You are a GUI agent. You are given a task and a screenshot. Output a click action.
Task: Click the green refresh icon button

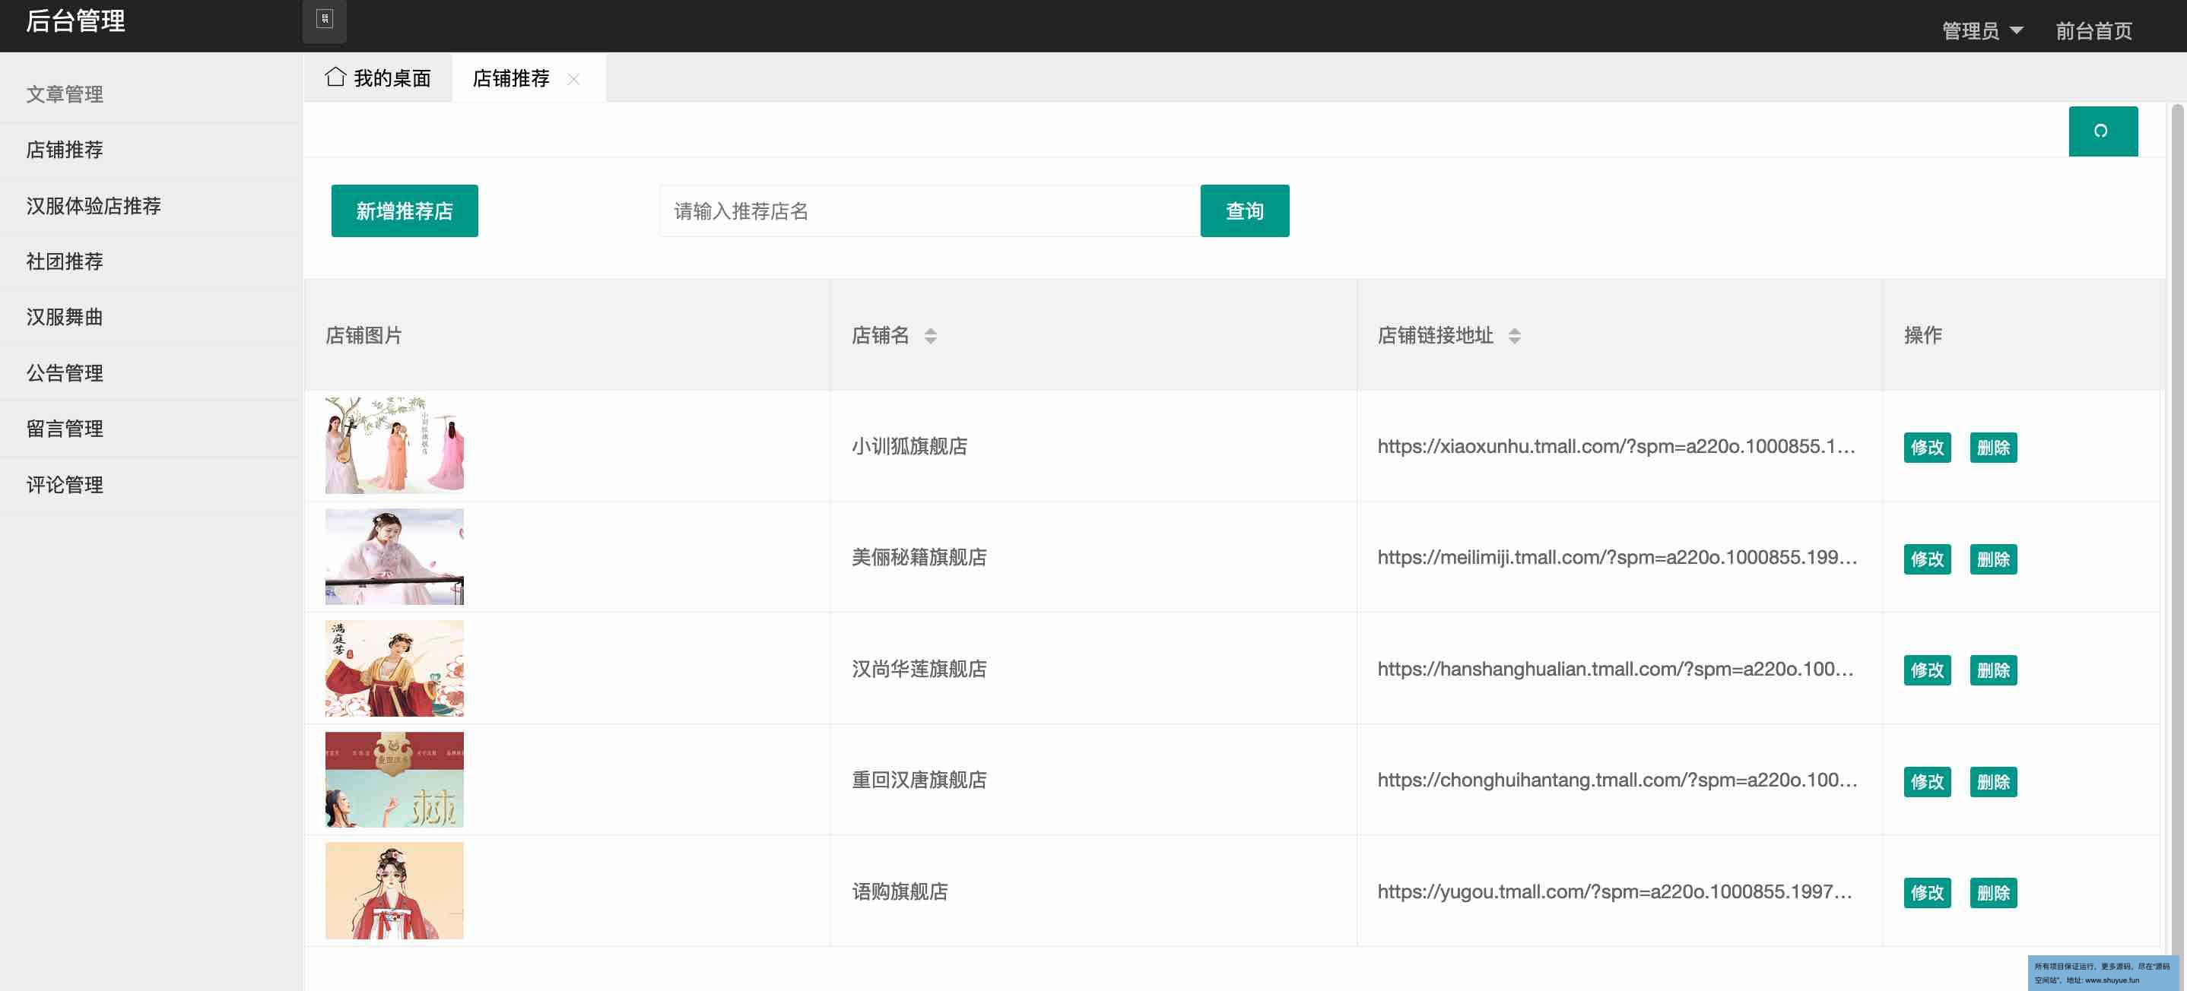(2101, 131)
